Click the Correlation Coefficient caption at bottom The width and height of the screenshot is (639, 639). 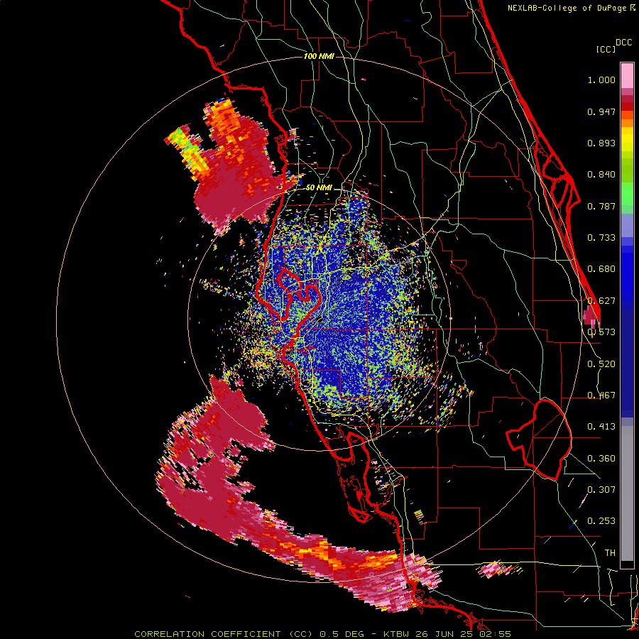[x=322, y=634]
